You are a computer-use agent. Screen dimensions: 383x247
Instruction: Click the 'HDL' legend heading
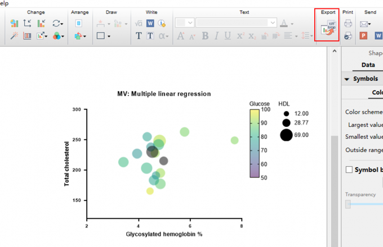[284, 104]
